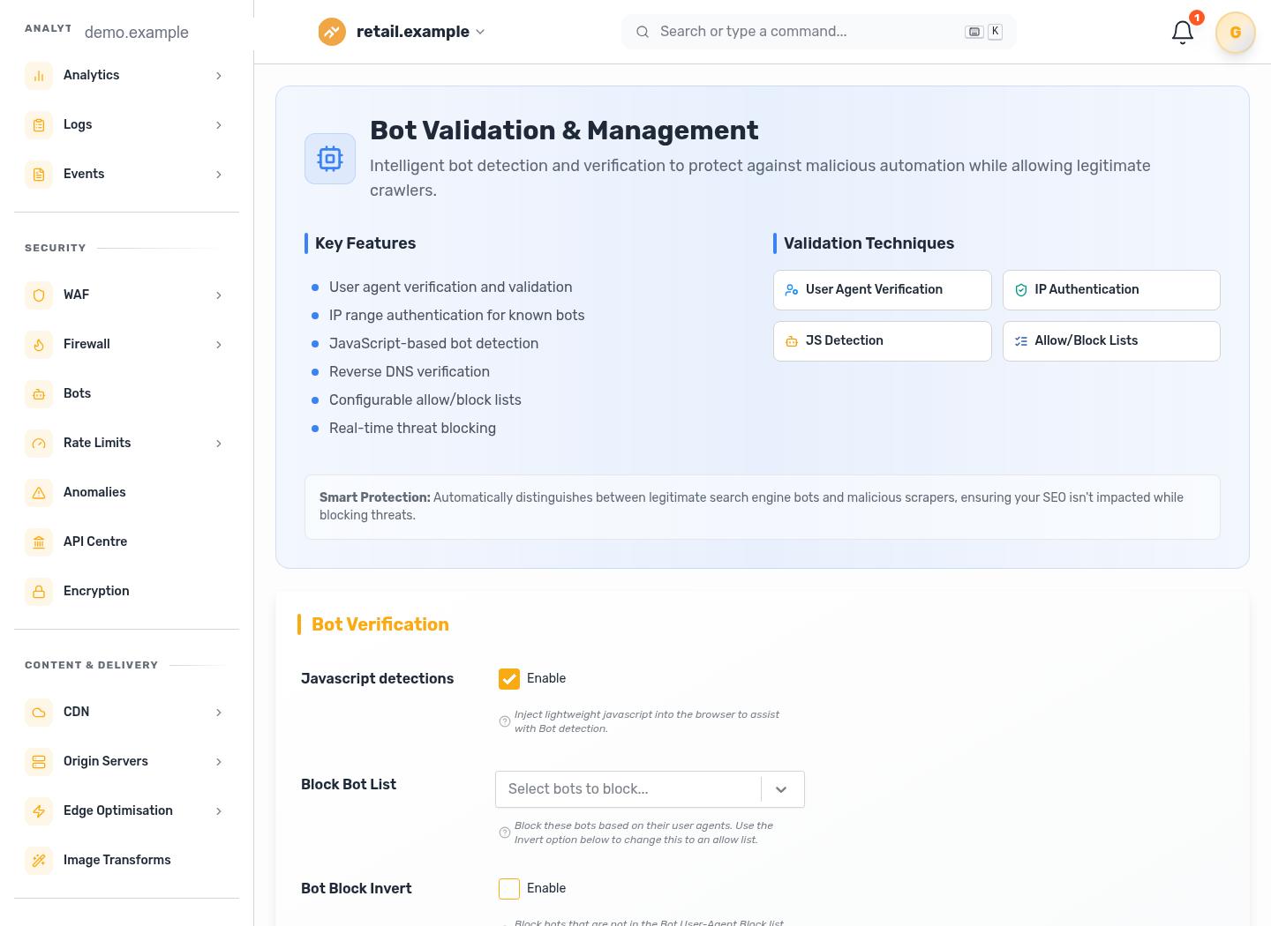The width and height of the screenshot is (1271, 926).
Task: Expand the Analytics sidebar chevron
Action: click(219, 76)
